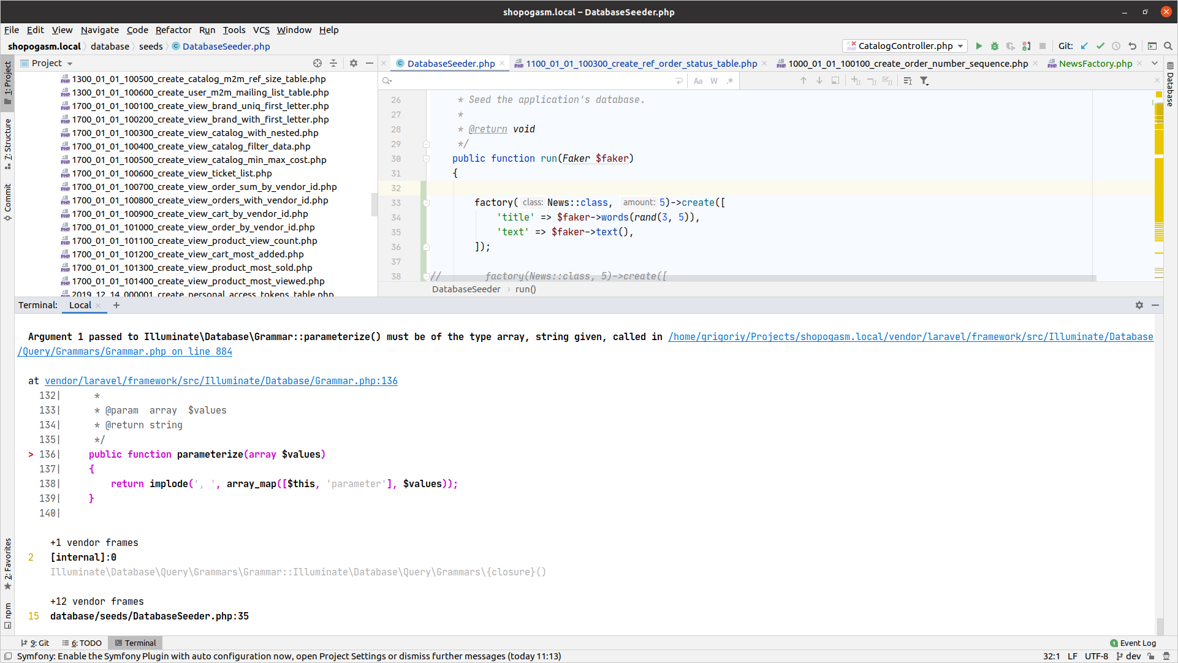This screenshot has height=663, width=1178.
Task: Open the Grammar.php:136 link in terminal
Action: click(221, 381)
